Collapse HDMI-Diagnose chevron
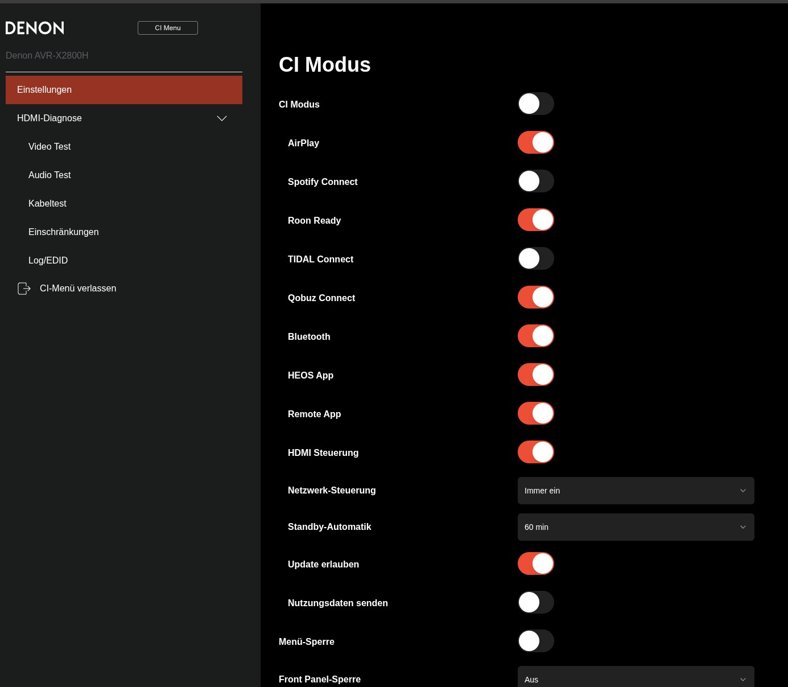The height and width of the screenshot is (687, 788). [x=222, y=118]
